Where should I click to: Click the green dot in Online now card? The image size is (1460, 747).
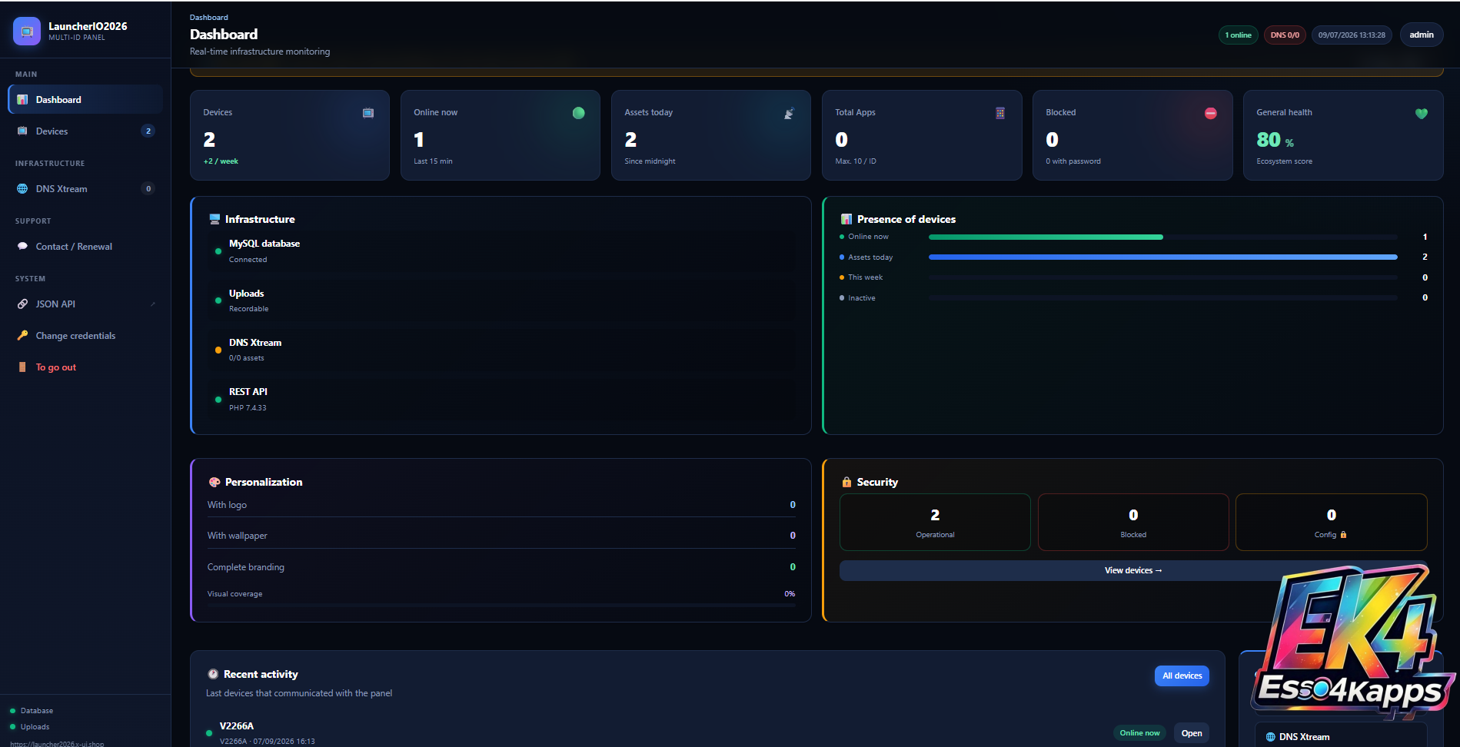pos(579,113)
